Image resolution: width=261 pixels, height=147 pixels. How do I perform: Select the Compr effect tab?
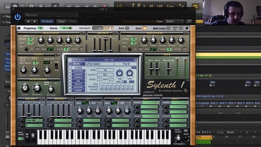click(x=78, y=91)
